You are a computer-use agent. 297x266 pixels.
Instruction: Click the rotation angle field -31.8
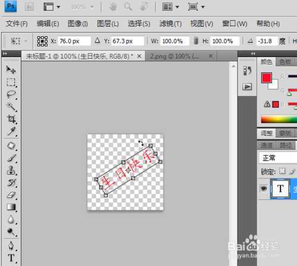(267, 41)
